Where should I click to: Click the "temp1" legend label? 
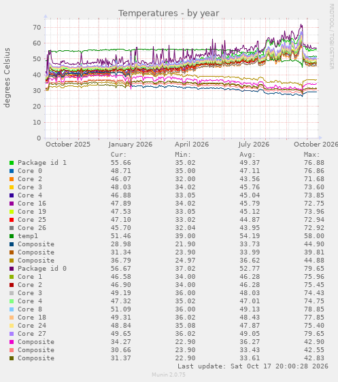click(x=28, y=236)
